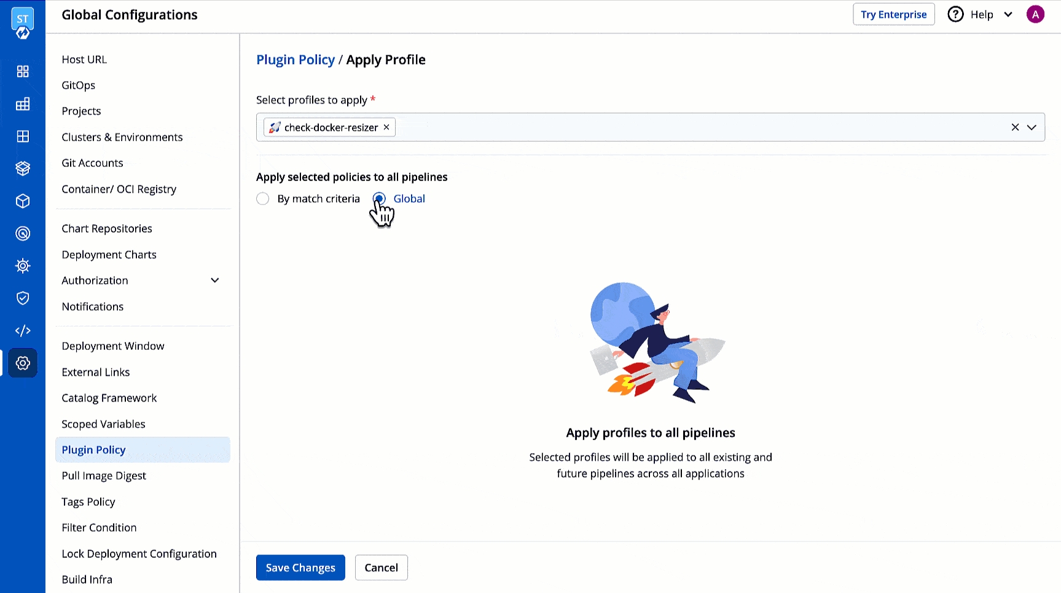Click the Help question mark icon
Viewport: 1061px width, 593px height.
[955, 14]
